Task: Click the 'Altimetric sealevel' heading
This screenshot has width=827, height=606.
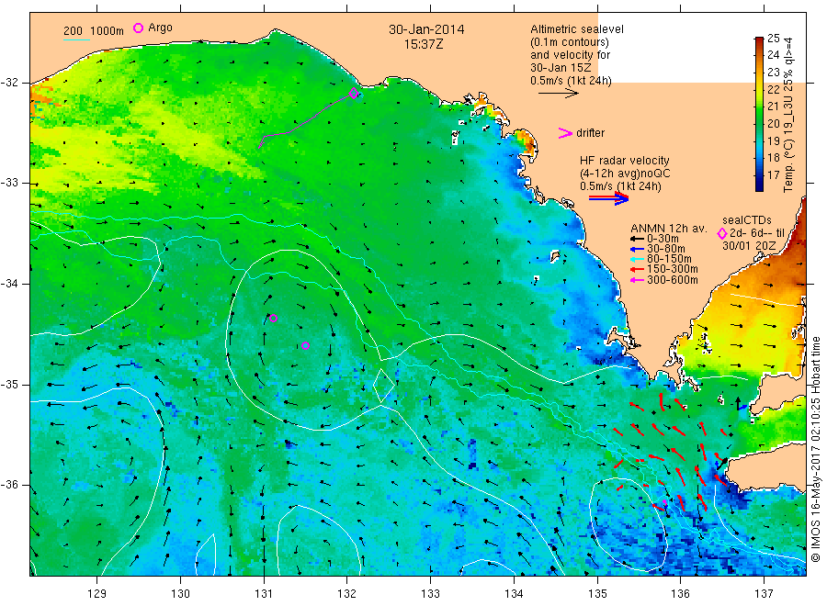Action: [577, 29]
